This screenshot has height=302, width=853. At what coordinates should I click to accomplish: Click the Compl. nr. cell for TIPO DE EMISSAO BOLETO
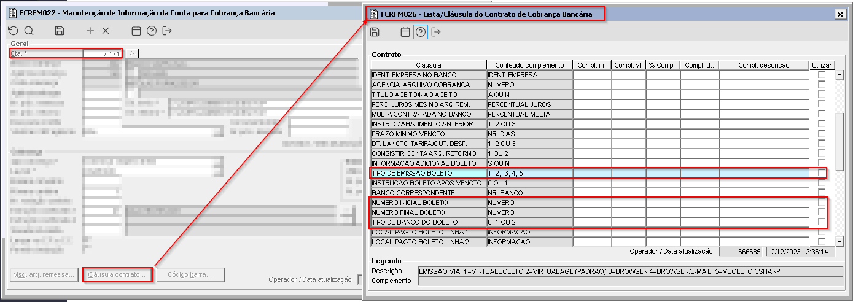592,173
